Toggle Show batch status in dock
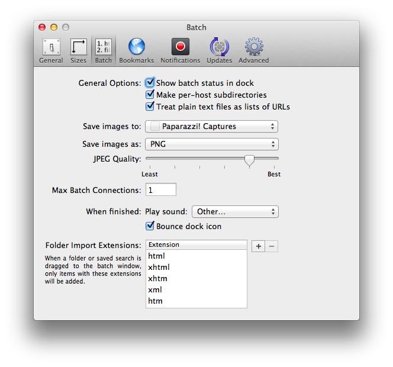This screenshot has width=393, height=367. coord(150,82)
